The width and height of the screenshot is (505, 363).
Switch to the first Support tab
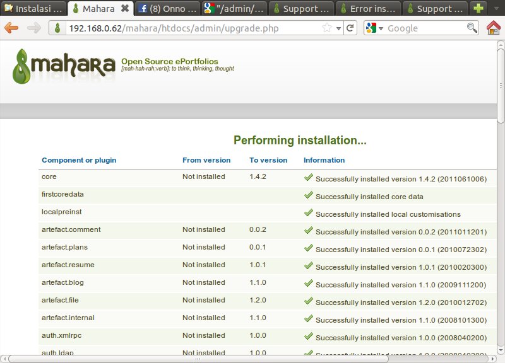(301, 8)
